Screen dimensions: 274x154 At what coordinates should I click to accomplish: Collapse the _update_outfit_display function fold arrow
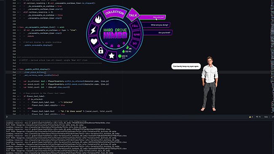(18, 69)
